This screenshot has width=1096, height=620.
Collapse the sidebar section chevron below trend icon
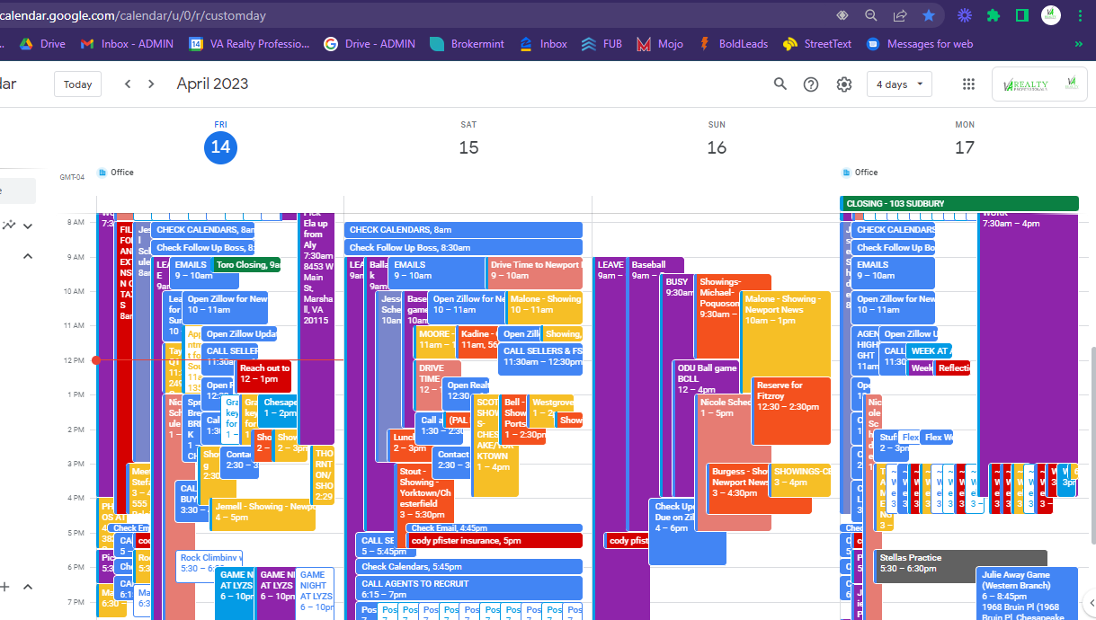[x=27, y=256]
